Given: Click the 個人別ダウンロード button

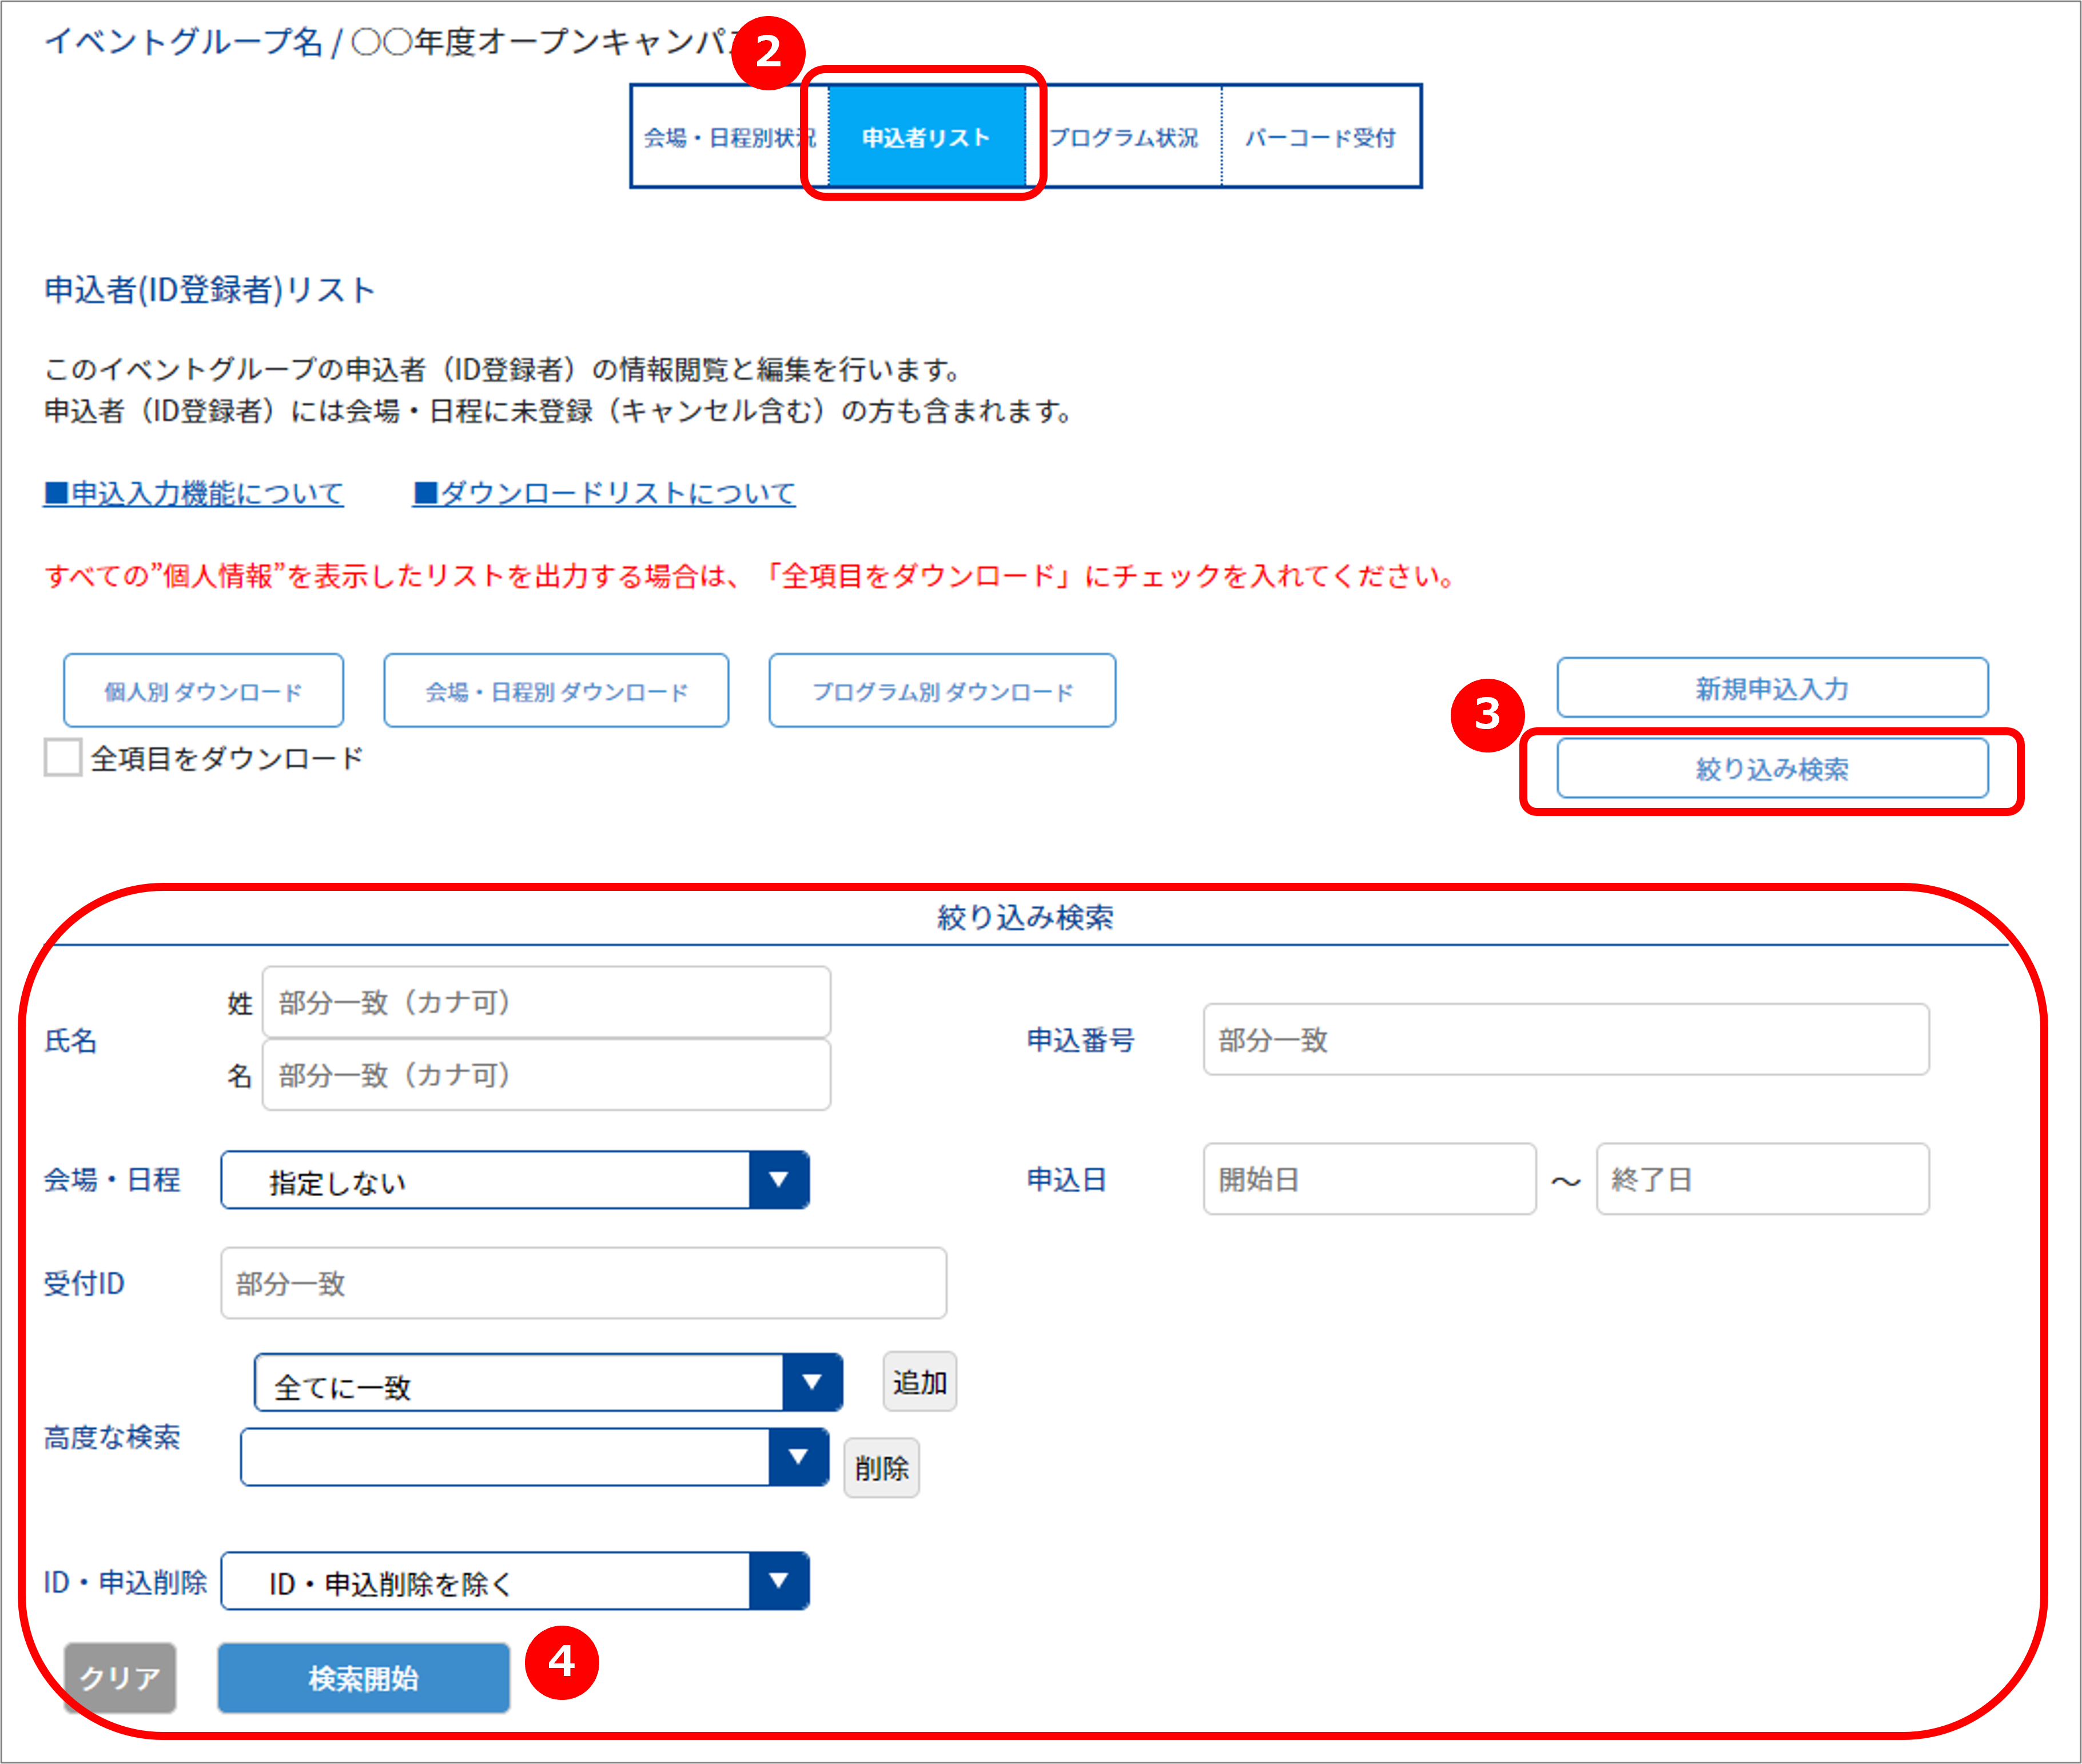Looking at the screenshot, I should point(203,691).
